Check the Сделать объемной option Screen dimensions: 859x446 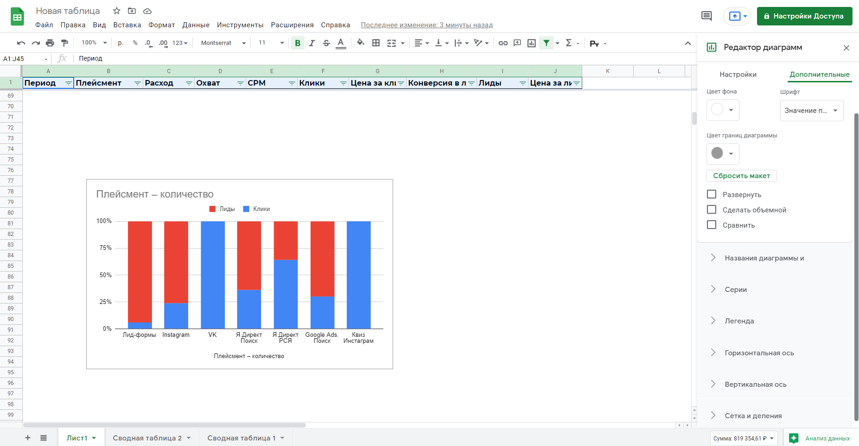coord(712,210)
